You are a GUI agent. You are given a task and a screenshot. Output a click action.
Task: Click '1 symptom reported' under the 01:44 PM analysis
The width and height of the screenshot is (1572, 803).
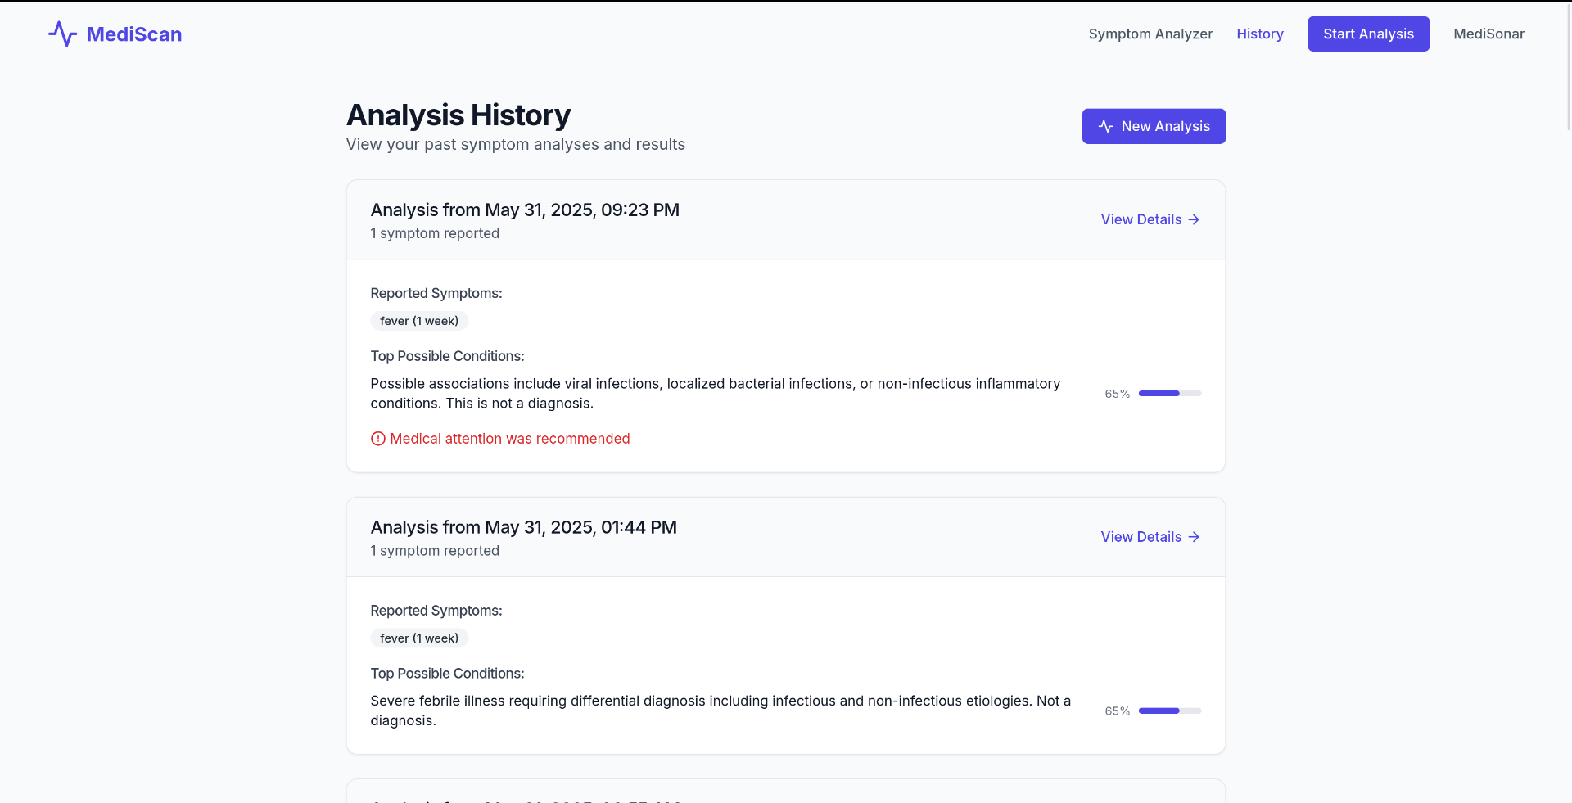435,551
